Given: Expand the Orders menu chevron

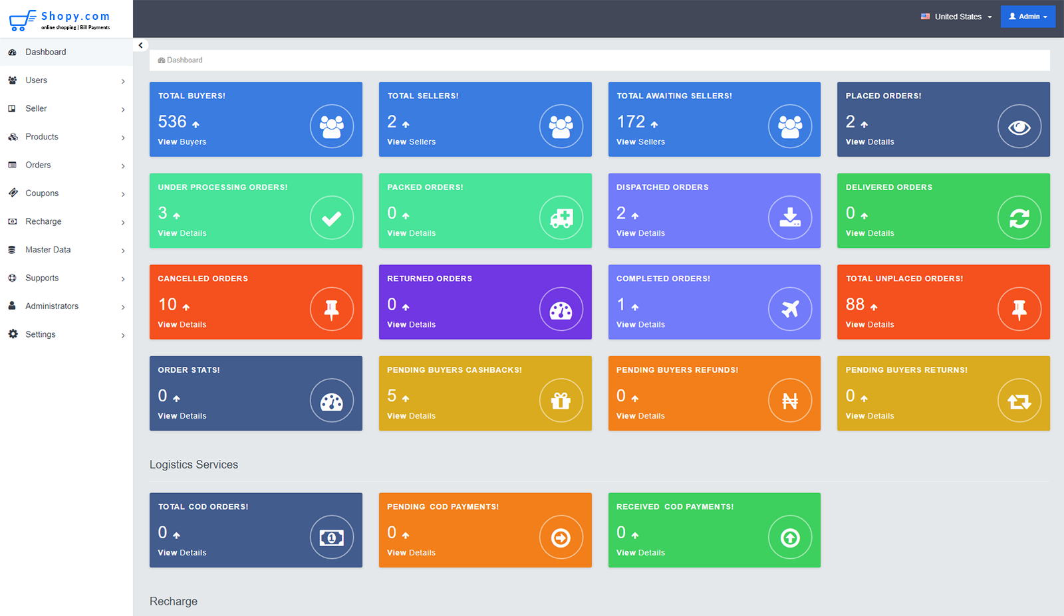Looking at the screenshot, I should point(123,166).
